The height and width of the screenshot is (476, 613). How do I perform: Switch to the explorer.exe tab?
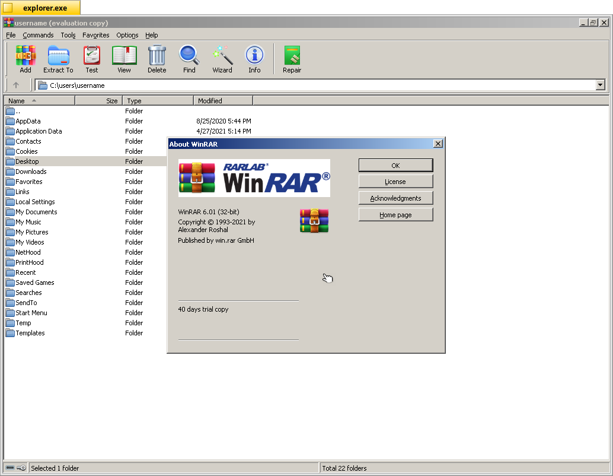pyautogui.click(x=41, y=8)
